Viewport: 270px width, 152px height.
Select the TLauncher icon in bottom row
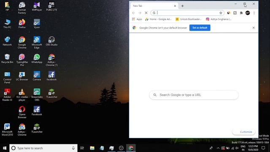[37, 128]
